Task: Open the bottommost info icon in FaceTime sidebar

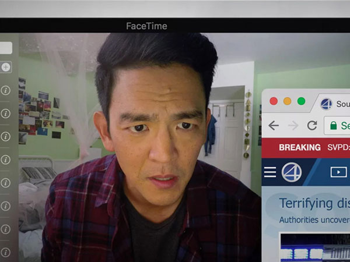Action: coord(6,253)
